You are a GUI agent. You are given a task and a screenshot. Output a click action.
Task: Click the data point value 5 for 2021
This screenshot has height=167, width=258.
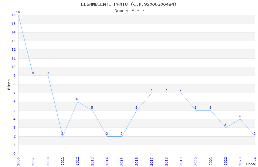click(x=210, y=107)
